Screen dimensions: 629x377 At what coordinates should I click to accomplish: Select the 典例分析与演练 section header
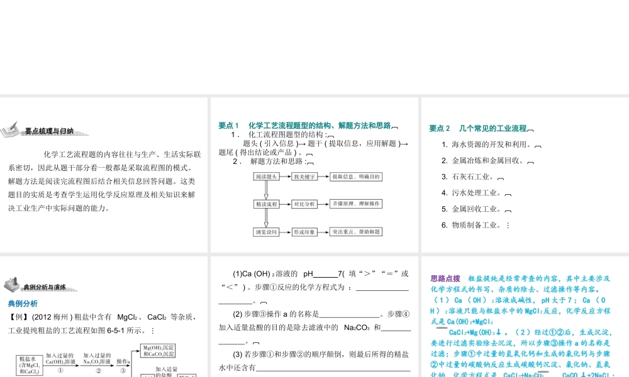tap(45, 287)
